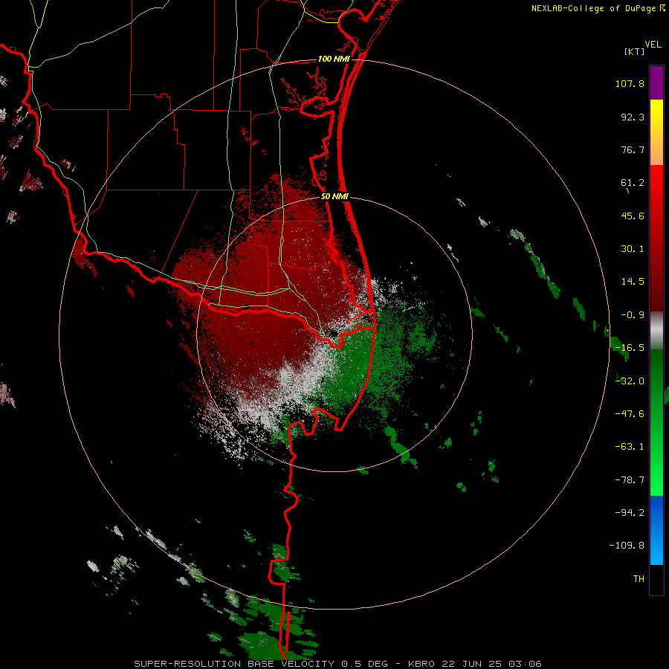The image size is (669, 669).
Task: Click the 50 NMI range ring label
Action: tap(334, 196)
